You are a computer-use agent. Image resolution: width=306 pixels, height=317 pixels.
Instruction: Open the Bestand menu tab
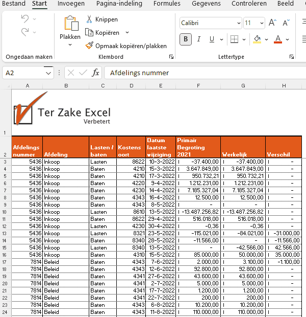[x=14, y=4]
